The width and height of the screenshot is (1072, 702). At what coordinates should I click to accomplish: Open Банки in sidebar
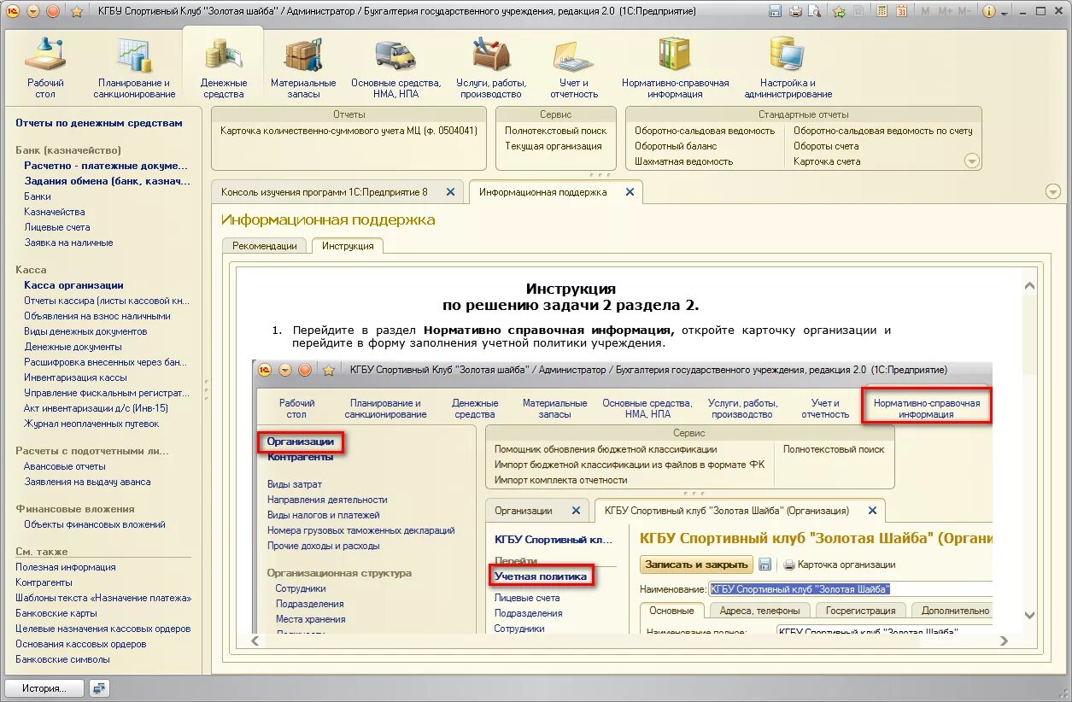[38, 196]
